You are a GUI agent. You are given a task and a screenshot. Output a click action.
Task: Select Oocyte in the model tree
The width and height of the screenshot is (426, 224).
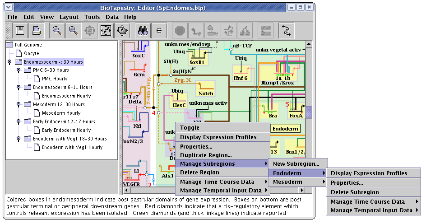(x=31, y=53)
